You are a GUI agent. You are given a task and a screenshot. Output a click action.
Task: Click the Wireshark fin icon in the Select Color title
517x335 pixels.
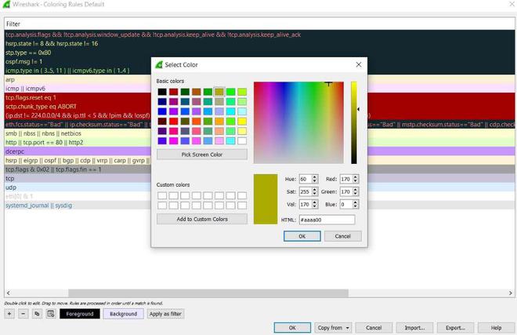(x=159, y=65)
